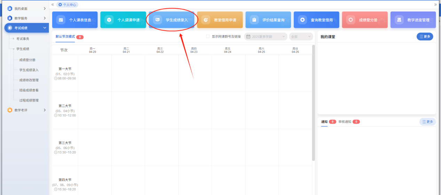The image size is (441, 195).
Task: Click the 成绩登分册 tile icon
Action: [351, 20]
